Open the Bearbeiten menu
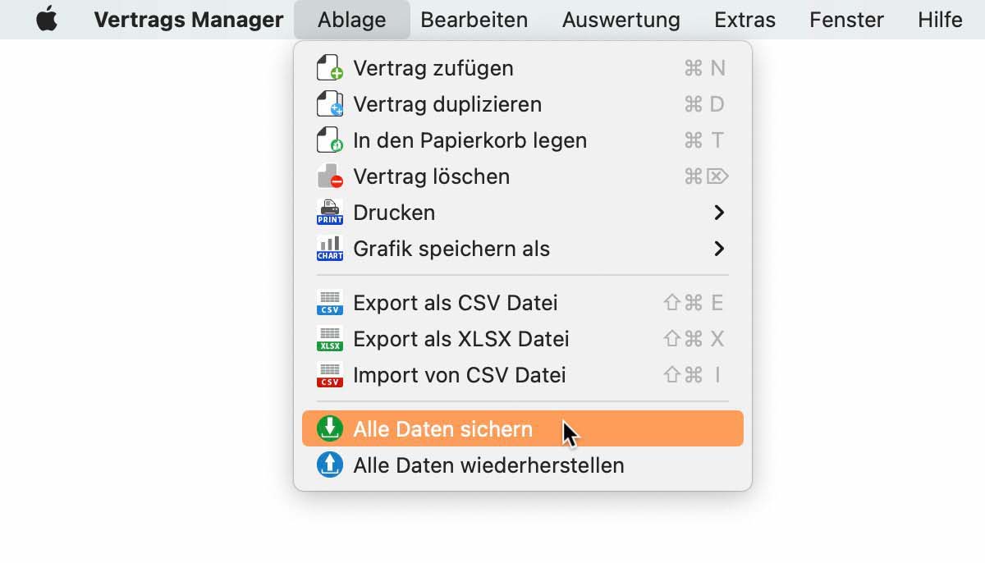 [x=474, y=20]
